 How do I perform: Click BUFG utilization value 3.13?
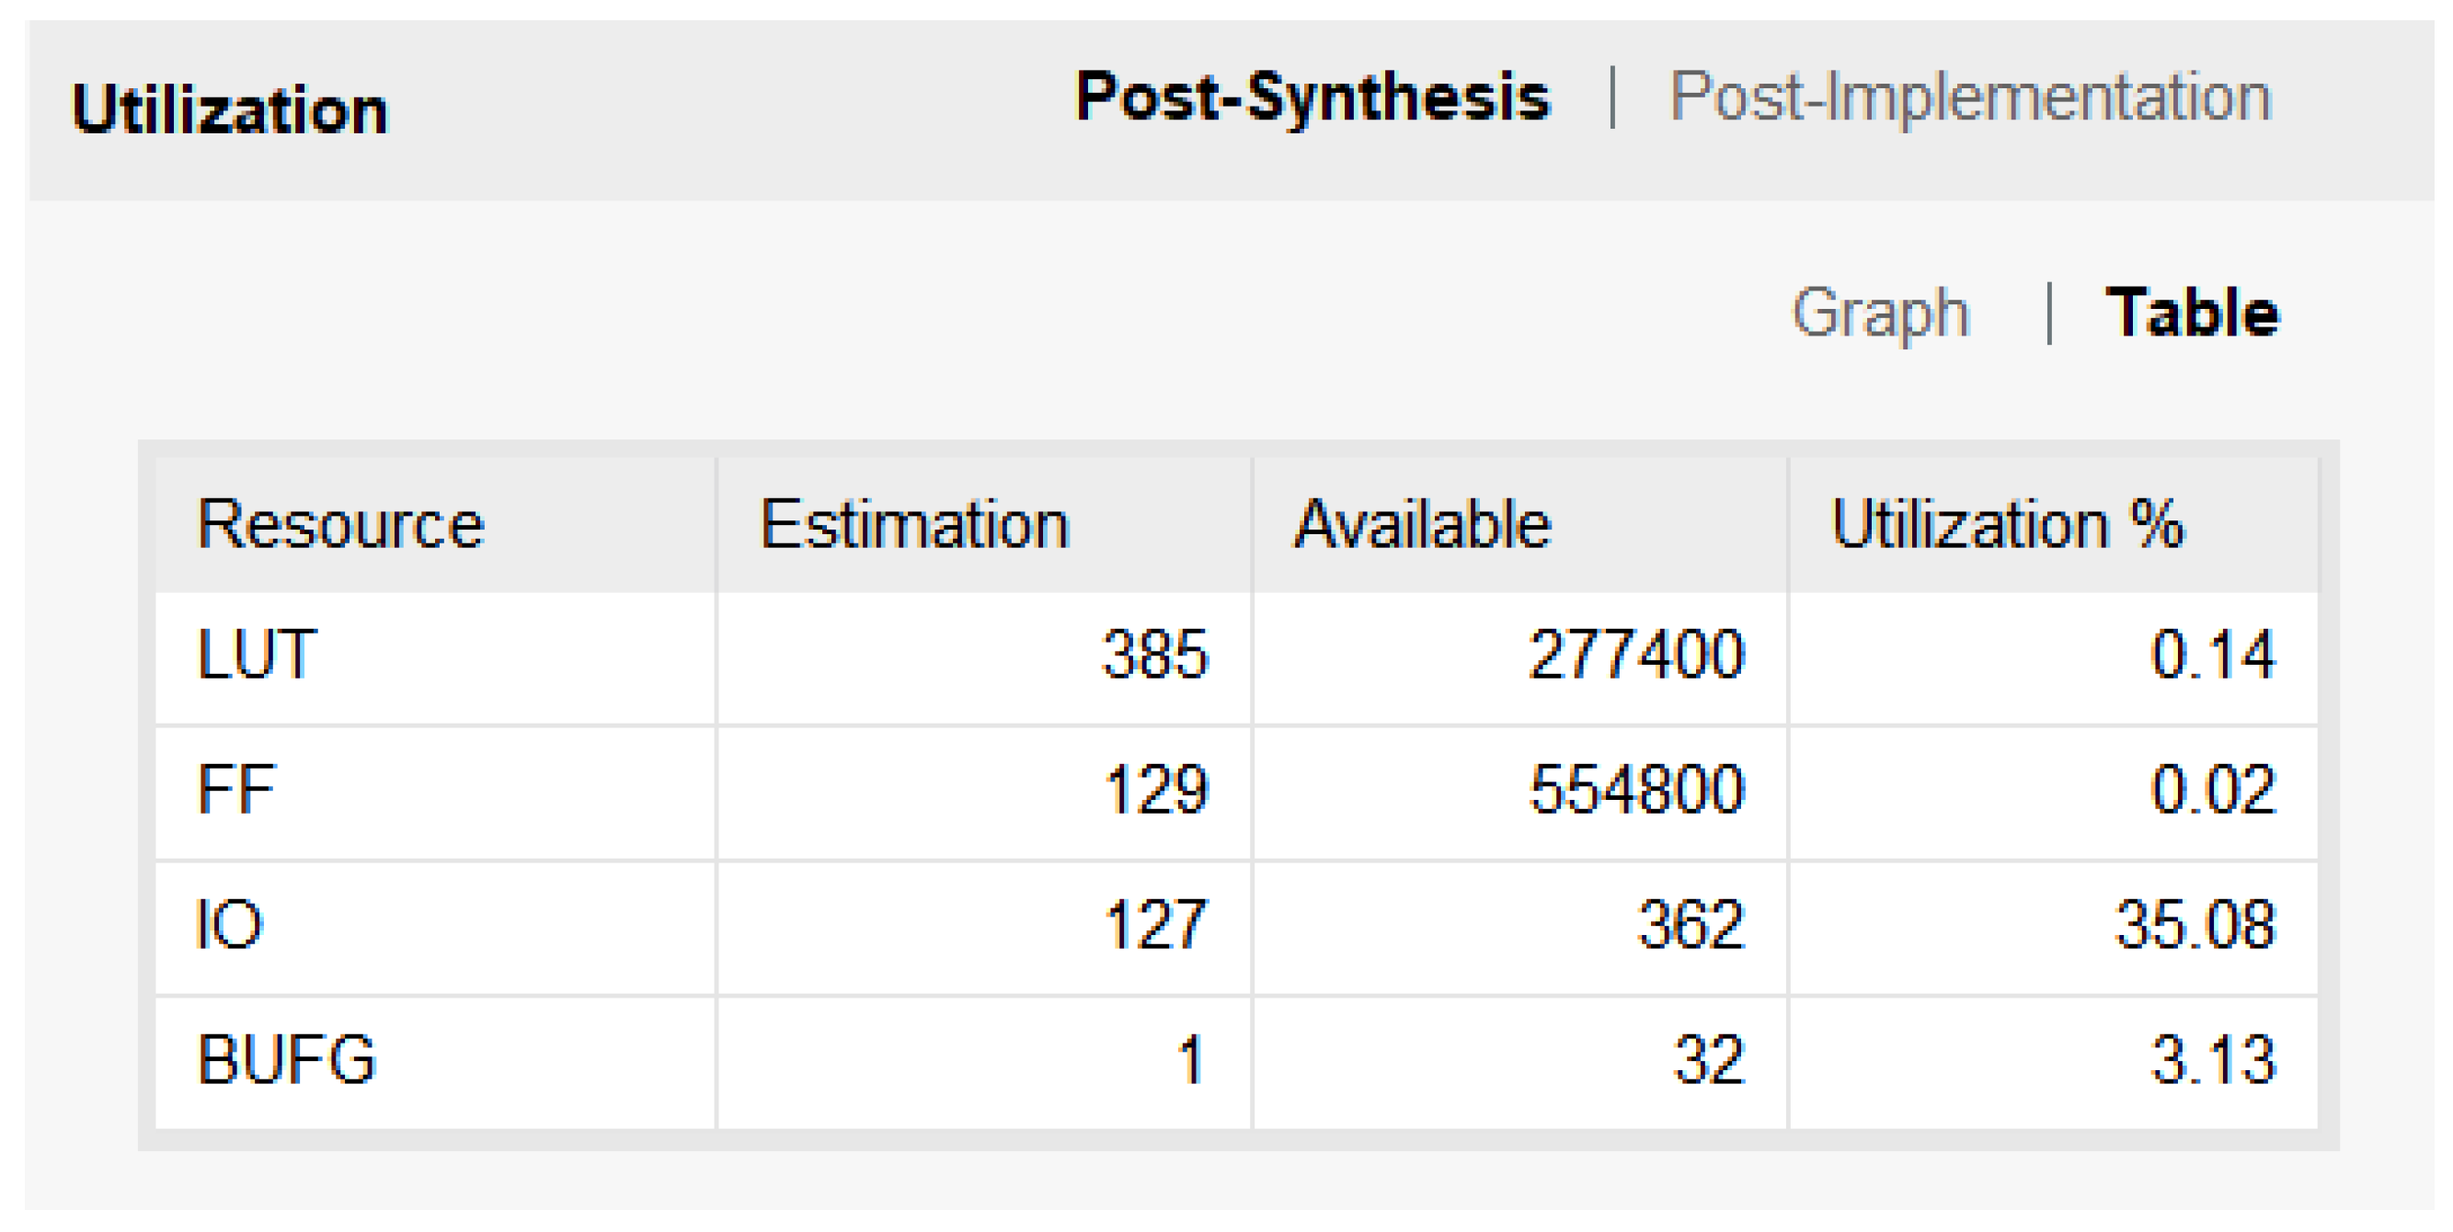pos(2212,1060)
